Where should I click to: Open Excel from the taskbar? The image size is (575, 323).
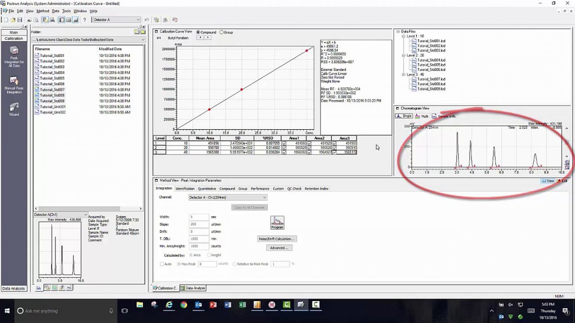point(242,304)
